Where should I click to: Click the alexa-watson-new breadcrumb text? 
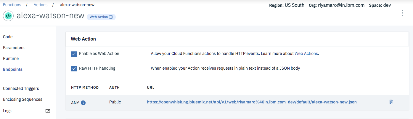[x=77, y=5]
